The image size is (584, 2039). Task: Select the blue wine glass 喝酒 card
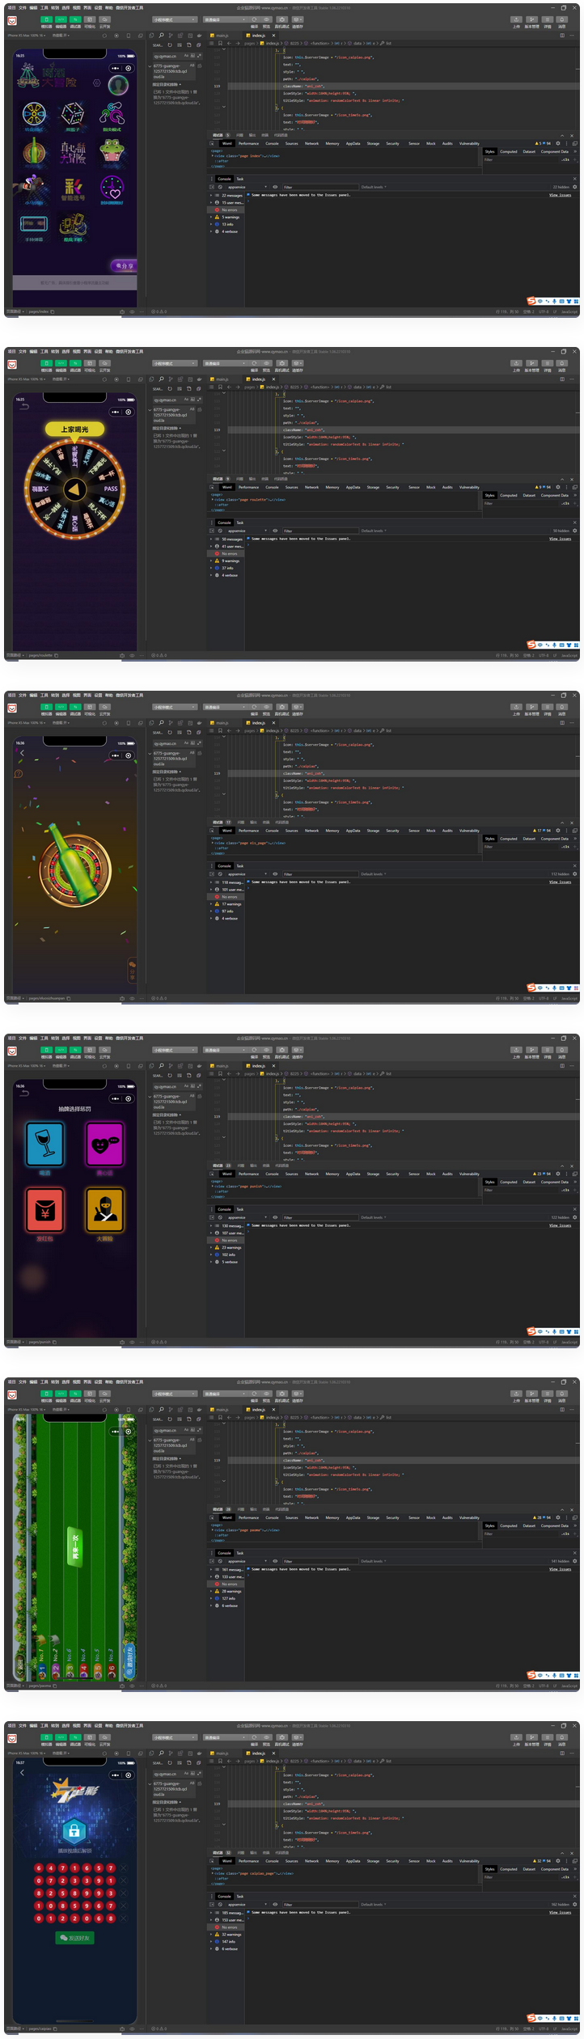(44, 1144)
